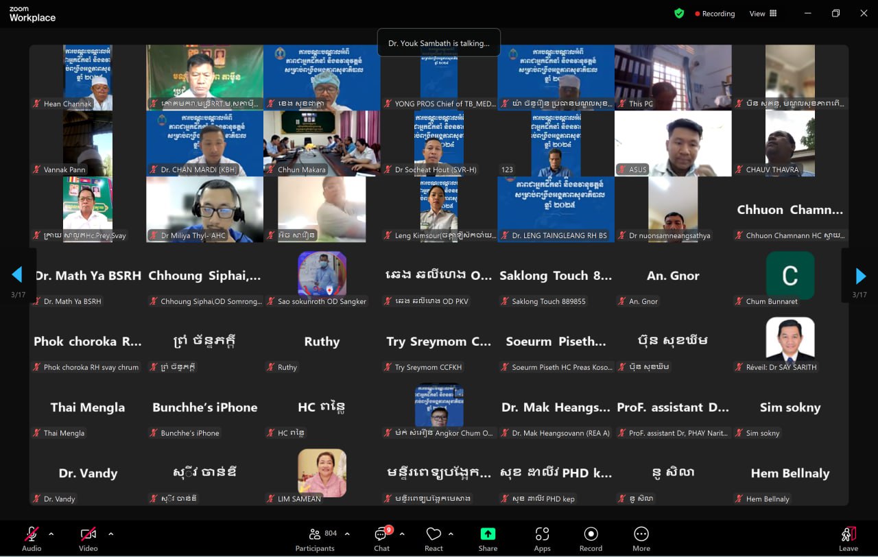
Task: Select Dr Miliya Thyl- AHC video tile
Action: [205, 209]
